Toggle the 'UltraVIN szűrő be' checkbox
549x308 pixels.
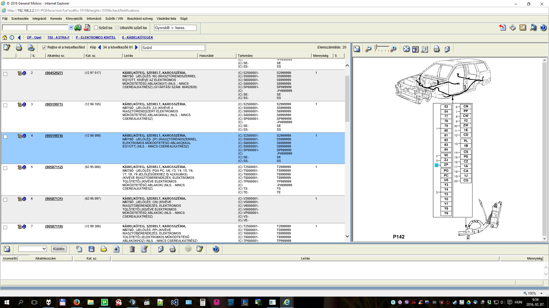(117, 28)
